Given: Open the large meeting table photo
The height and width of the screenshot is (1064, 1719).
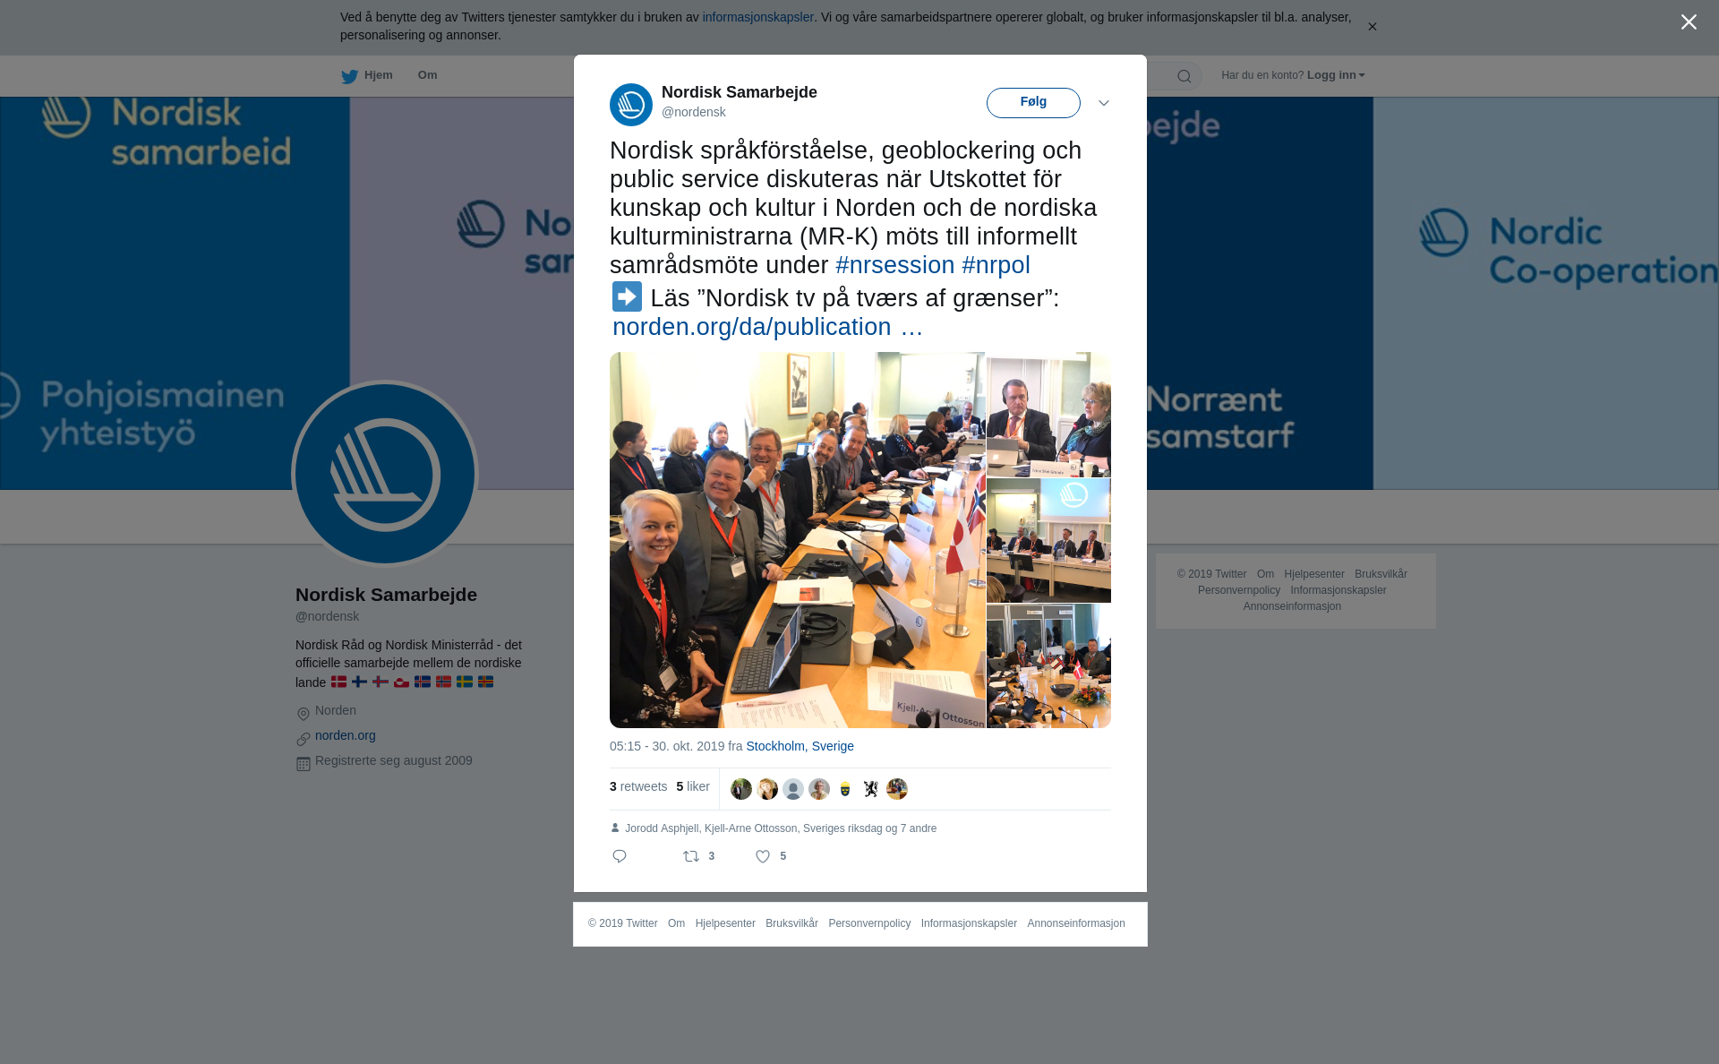Looking at the screenshot, I should [x=798, y=540].
